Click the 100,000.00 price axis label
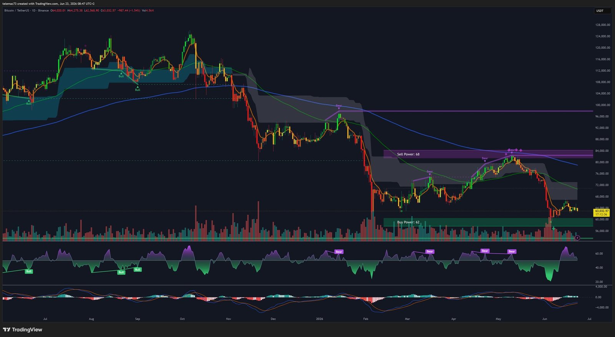 click(x=603, y=105)
